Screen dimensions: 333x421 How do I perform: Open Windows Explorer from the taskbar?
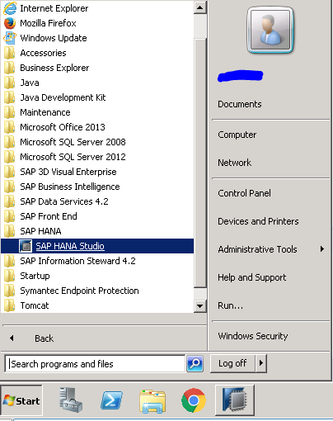[152, 401]
